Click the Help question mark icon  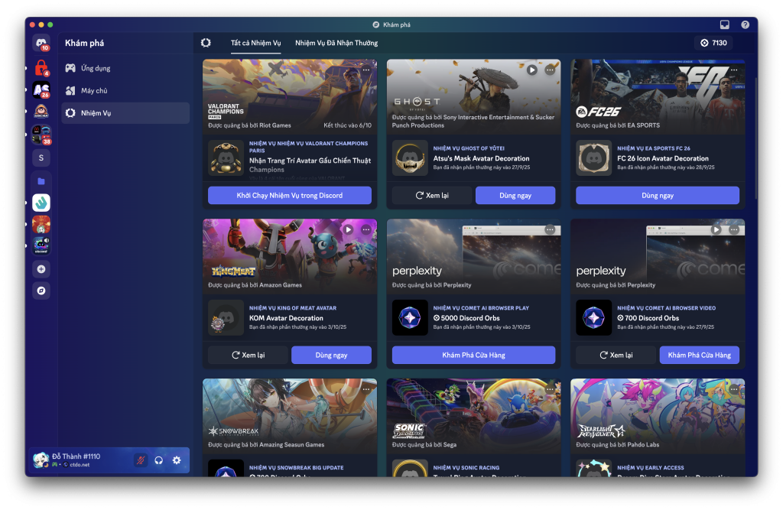(745, 24)
